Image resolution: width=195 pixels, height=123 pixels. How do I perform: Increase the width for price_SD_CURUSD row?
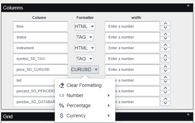[165, 67]
